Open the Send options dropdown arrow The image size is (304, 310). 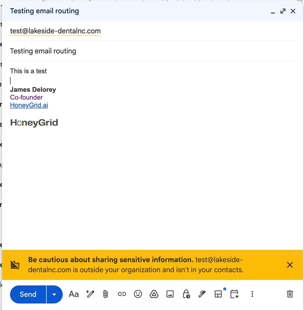[54, 294]
